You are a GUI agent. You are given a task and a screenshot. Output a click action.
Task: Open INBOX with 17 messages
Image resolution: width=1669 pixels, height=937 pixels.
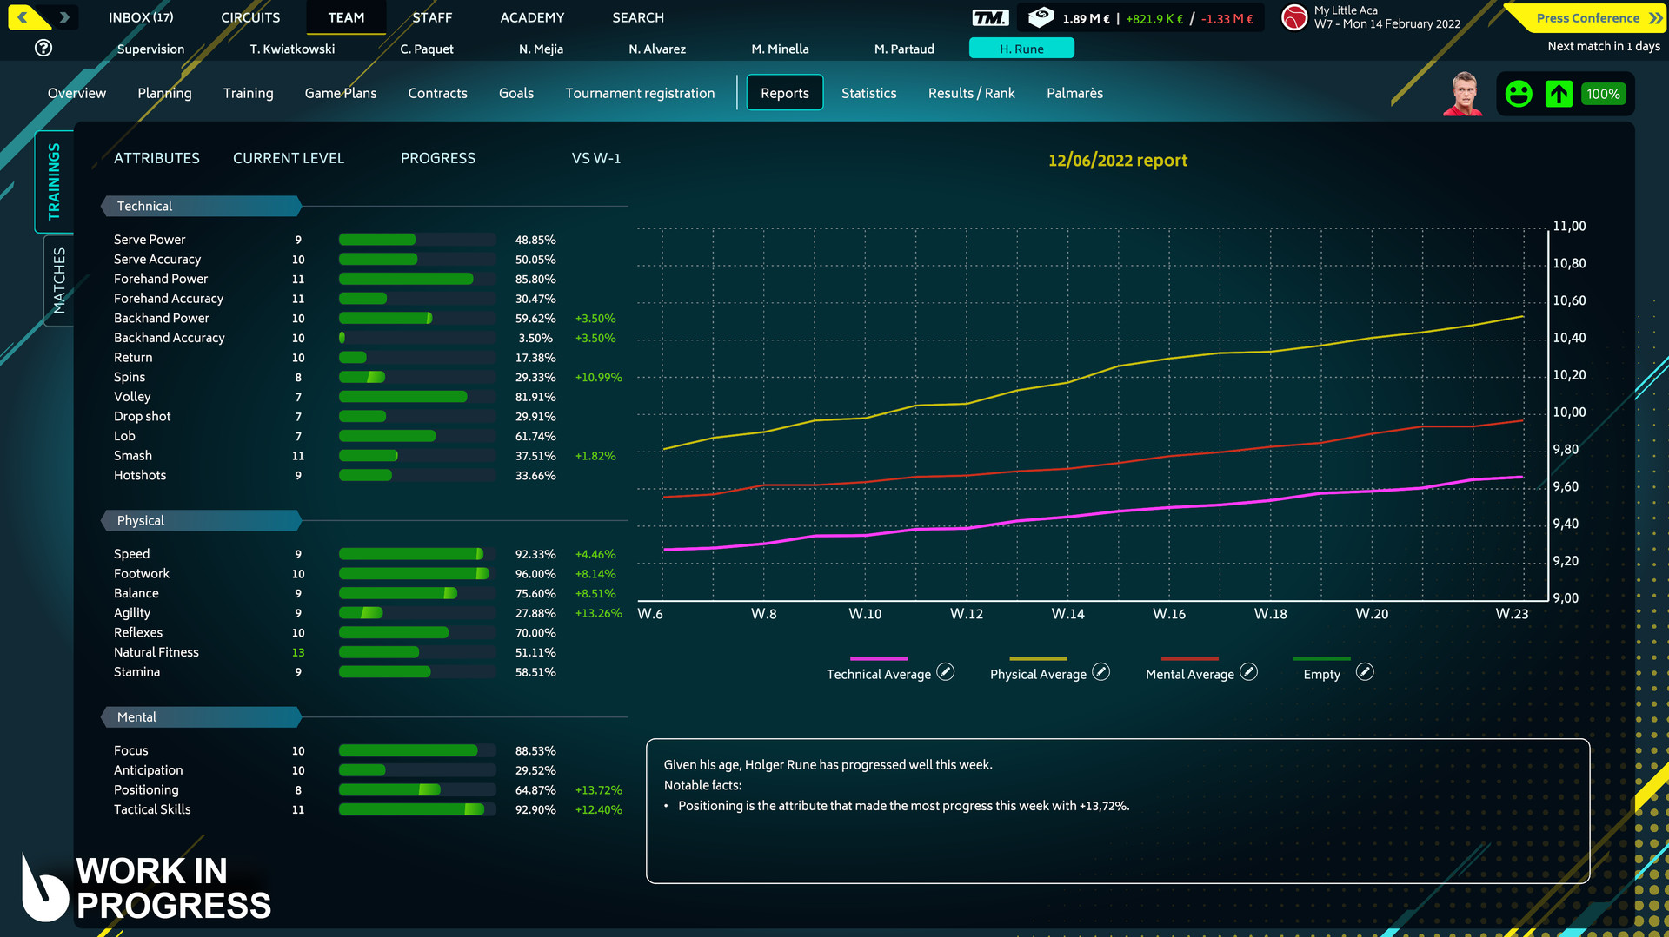pos(141,17)
